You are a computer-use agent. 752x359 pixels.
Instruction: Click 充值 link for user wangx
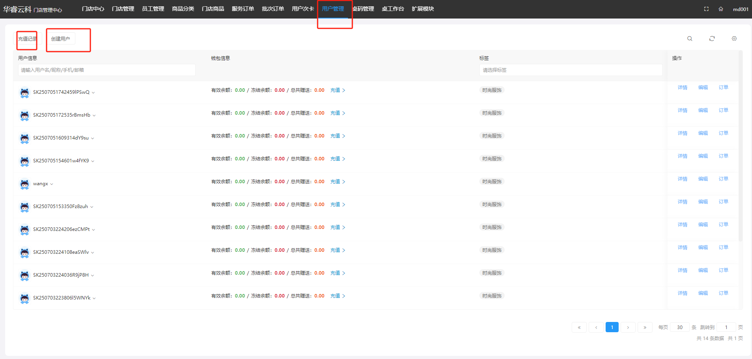335,182
